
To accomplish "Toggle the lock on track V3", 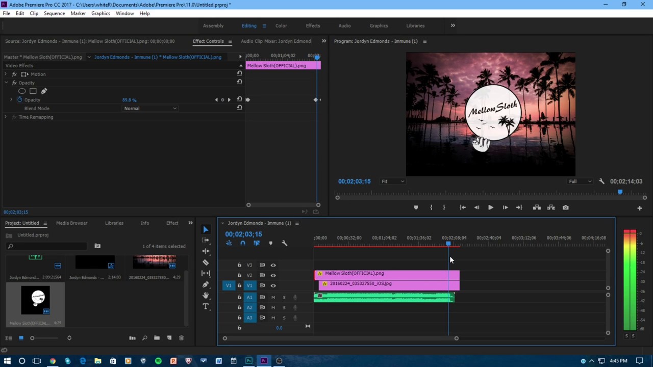I will pyautogui.click(x=239, y=265).
